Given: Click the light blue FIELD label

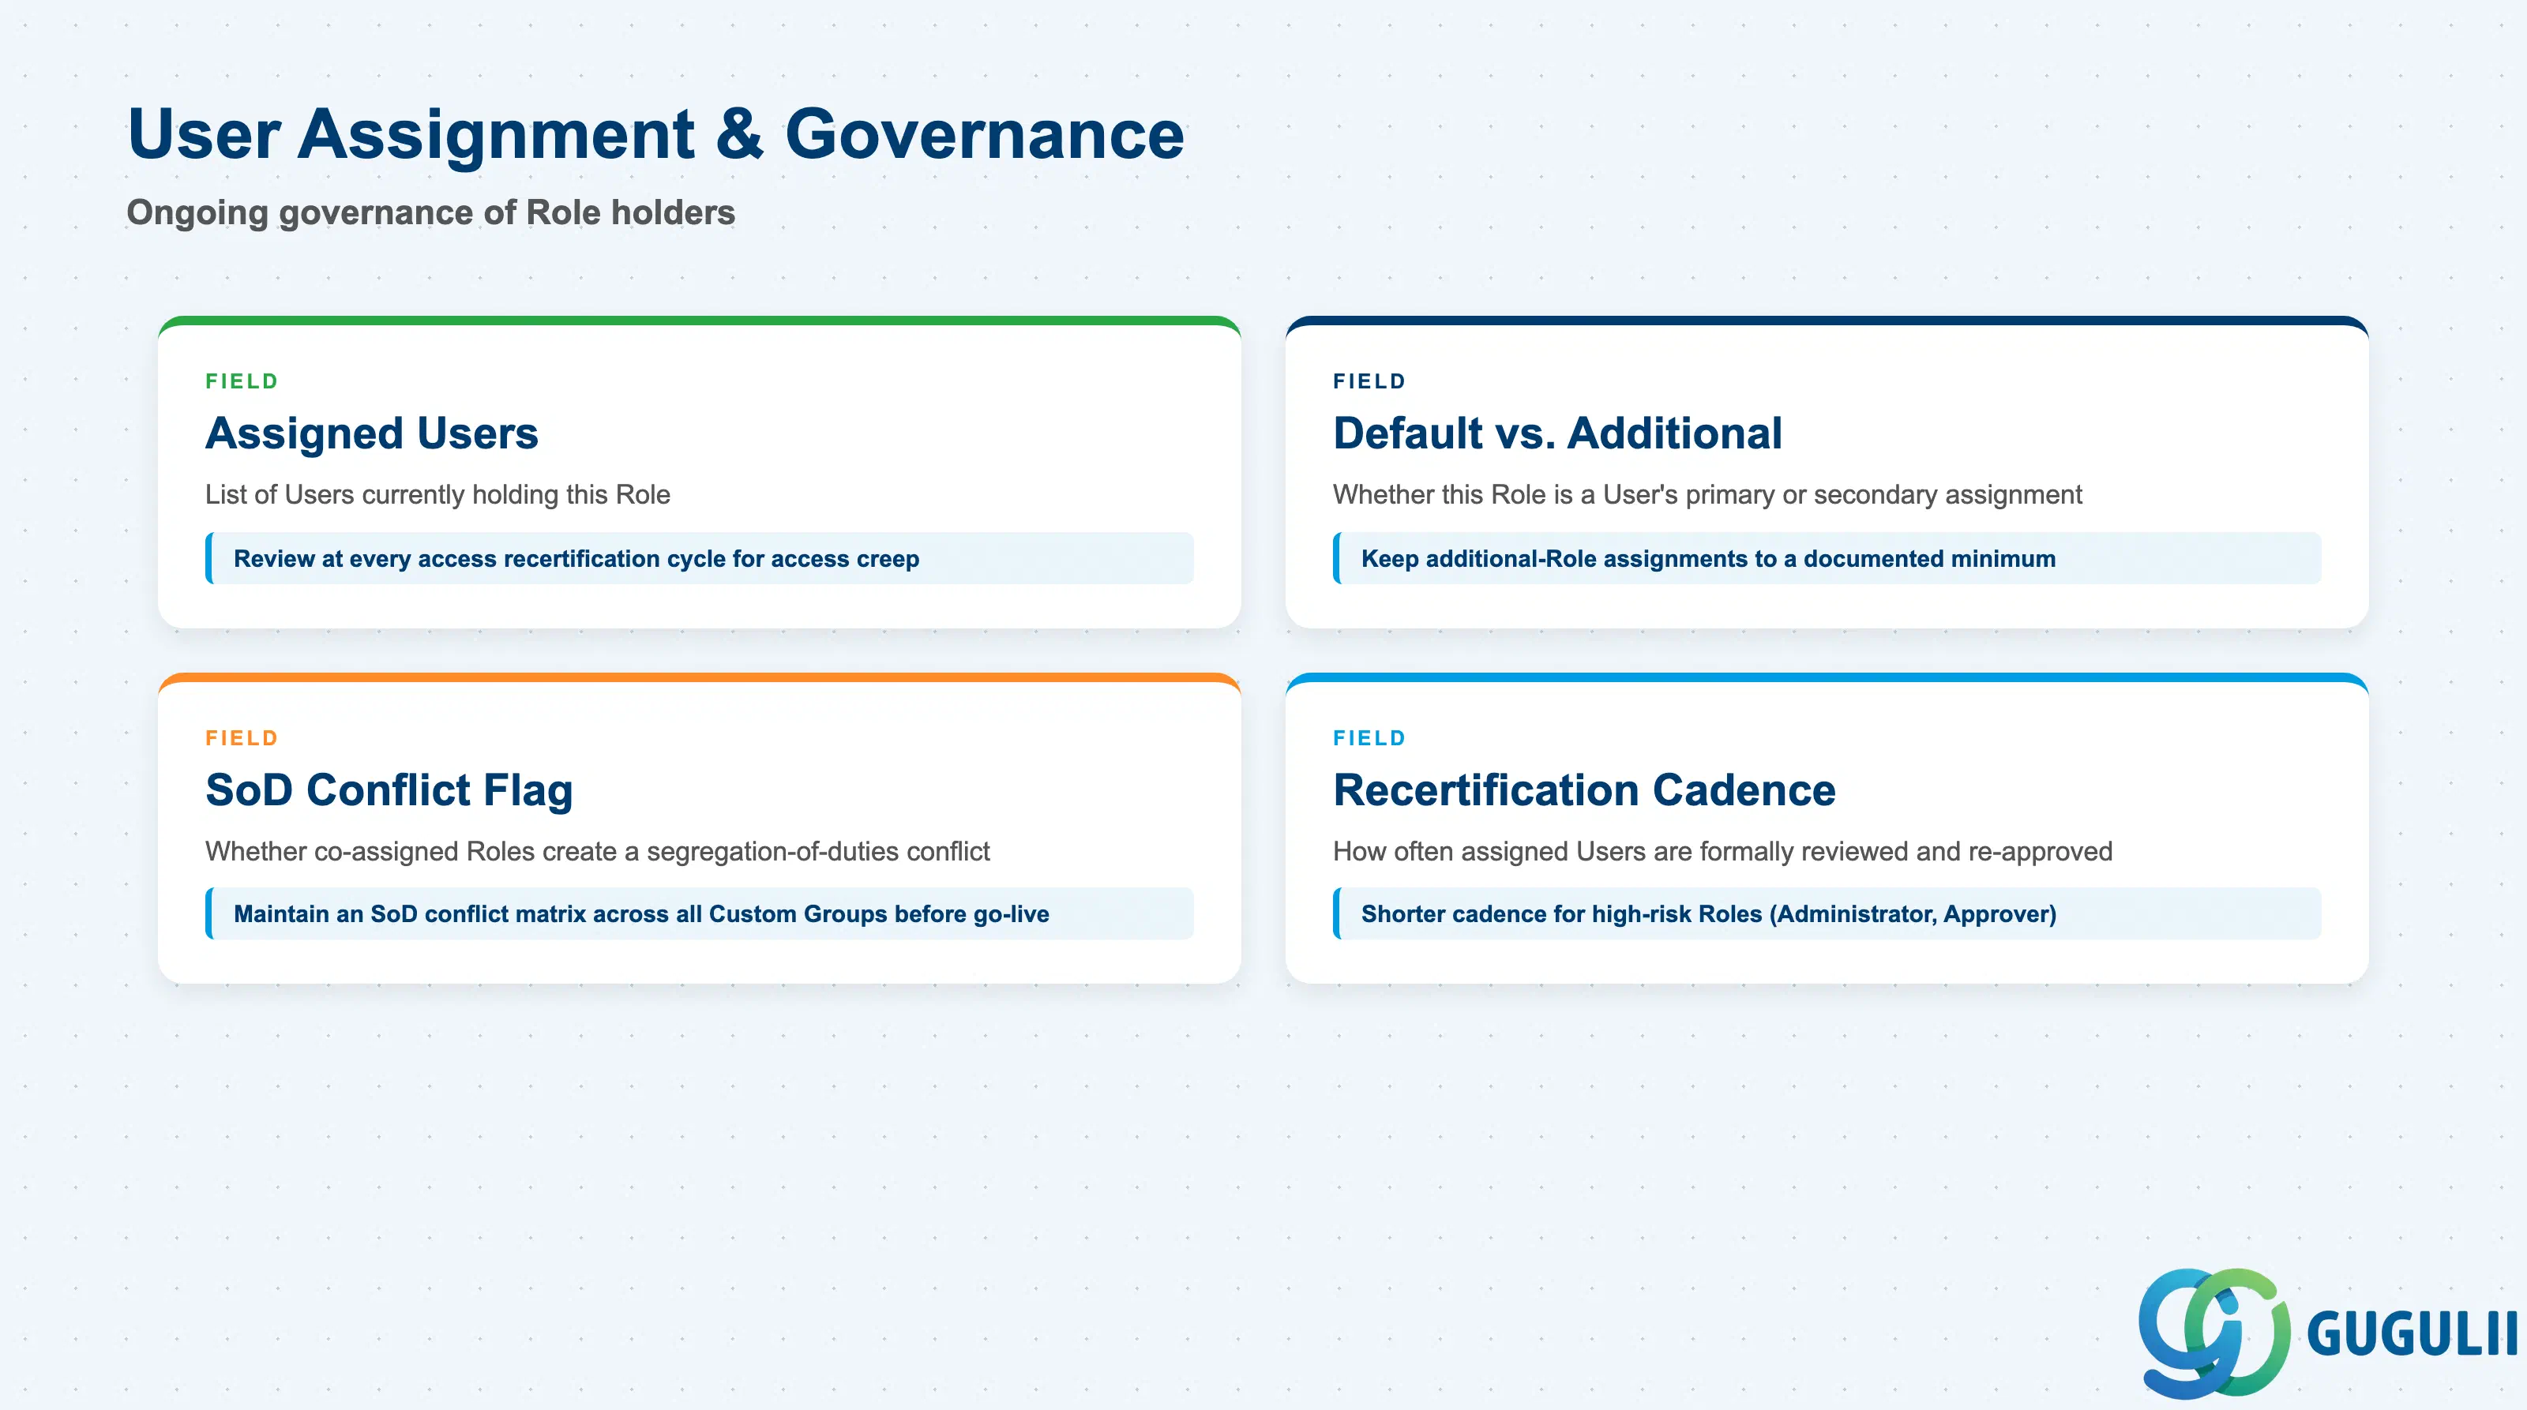Looking at the screenshot, I should coord(1369,738).
